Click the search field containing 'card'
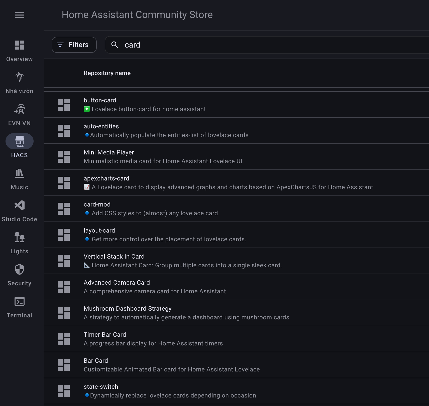This screenshot has height=406, width=429. tap(251, 45)
